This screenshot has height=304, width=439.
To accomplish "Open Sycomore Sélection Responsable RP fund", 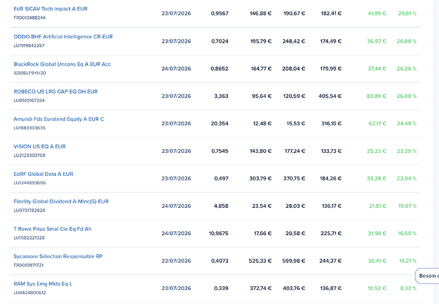I will point(58,257).
